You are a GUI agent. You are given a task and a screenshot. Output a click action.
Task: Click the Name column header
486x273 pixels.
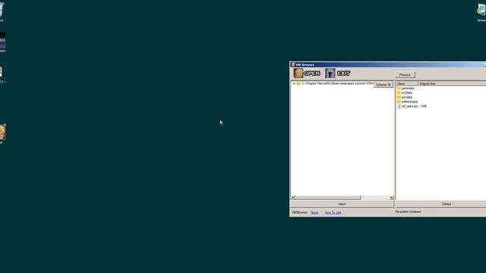(x=407, y=83)
